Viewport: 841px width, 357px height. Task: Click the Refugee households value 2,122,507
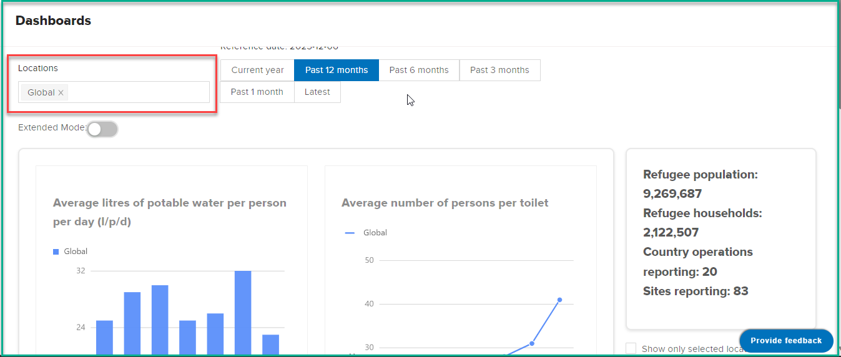(671, 233)
